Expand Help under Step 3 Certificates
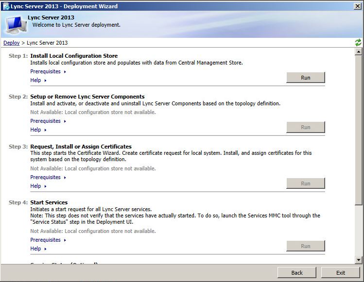Image resolution: width=364 pixels, height=282 pixels. coord(38,186)
